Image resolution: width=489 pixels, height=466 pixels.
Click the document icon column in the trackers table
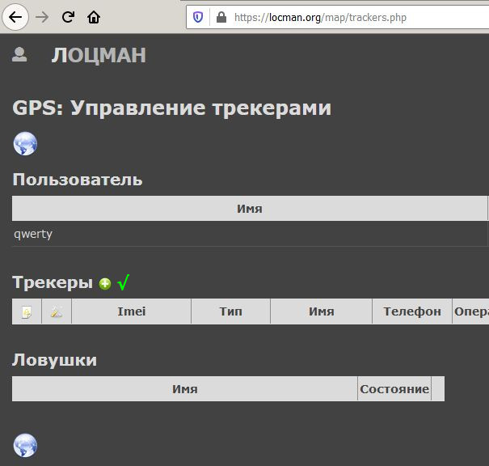coord(27,311)
